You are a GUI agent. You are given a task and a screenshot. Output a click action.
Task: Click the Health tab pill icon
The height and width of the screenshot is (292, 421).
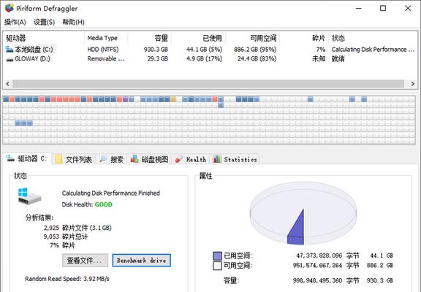pyautogui.click(x=179, y=159)
